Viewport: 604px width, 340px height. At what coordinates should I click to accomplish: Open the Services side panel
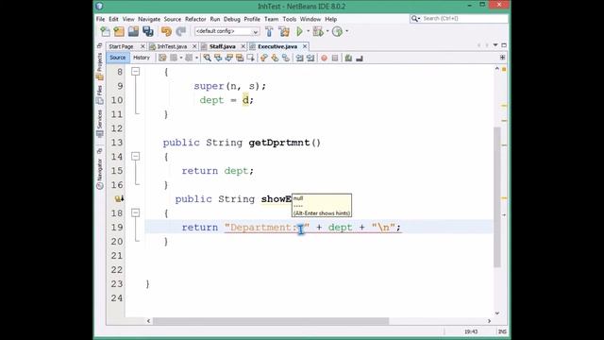point(100,124)
